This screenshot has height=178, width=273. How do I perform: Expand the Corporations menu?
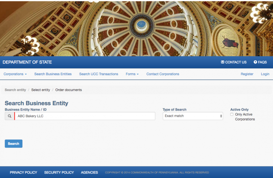[x=15, y=74]
